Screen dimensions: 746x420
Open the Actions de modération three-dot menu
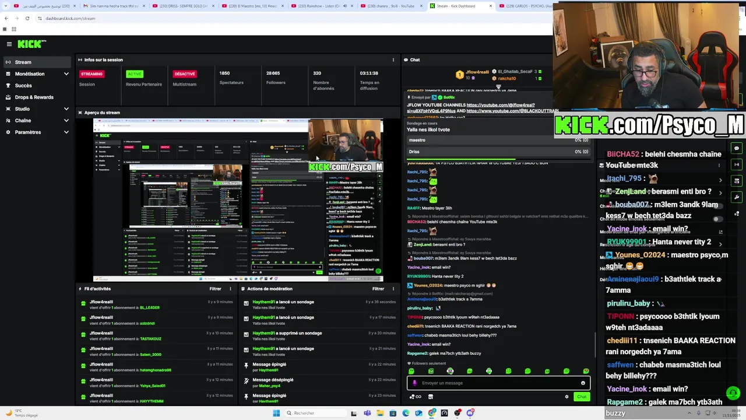(x=393, y=289)
